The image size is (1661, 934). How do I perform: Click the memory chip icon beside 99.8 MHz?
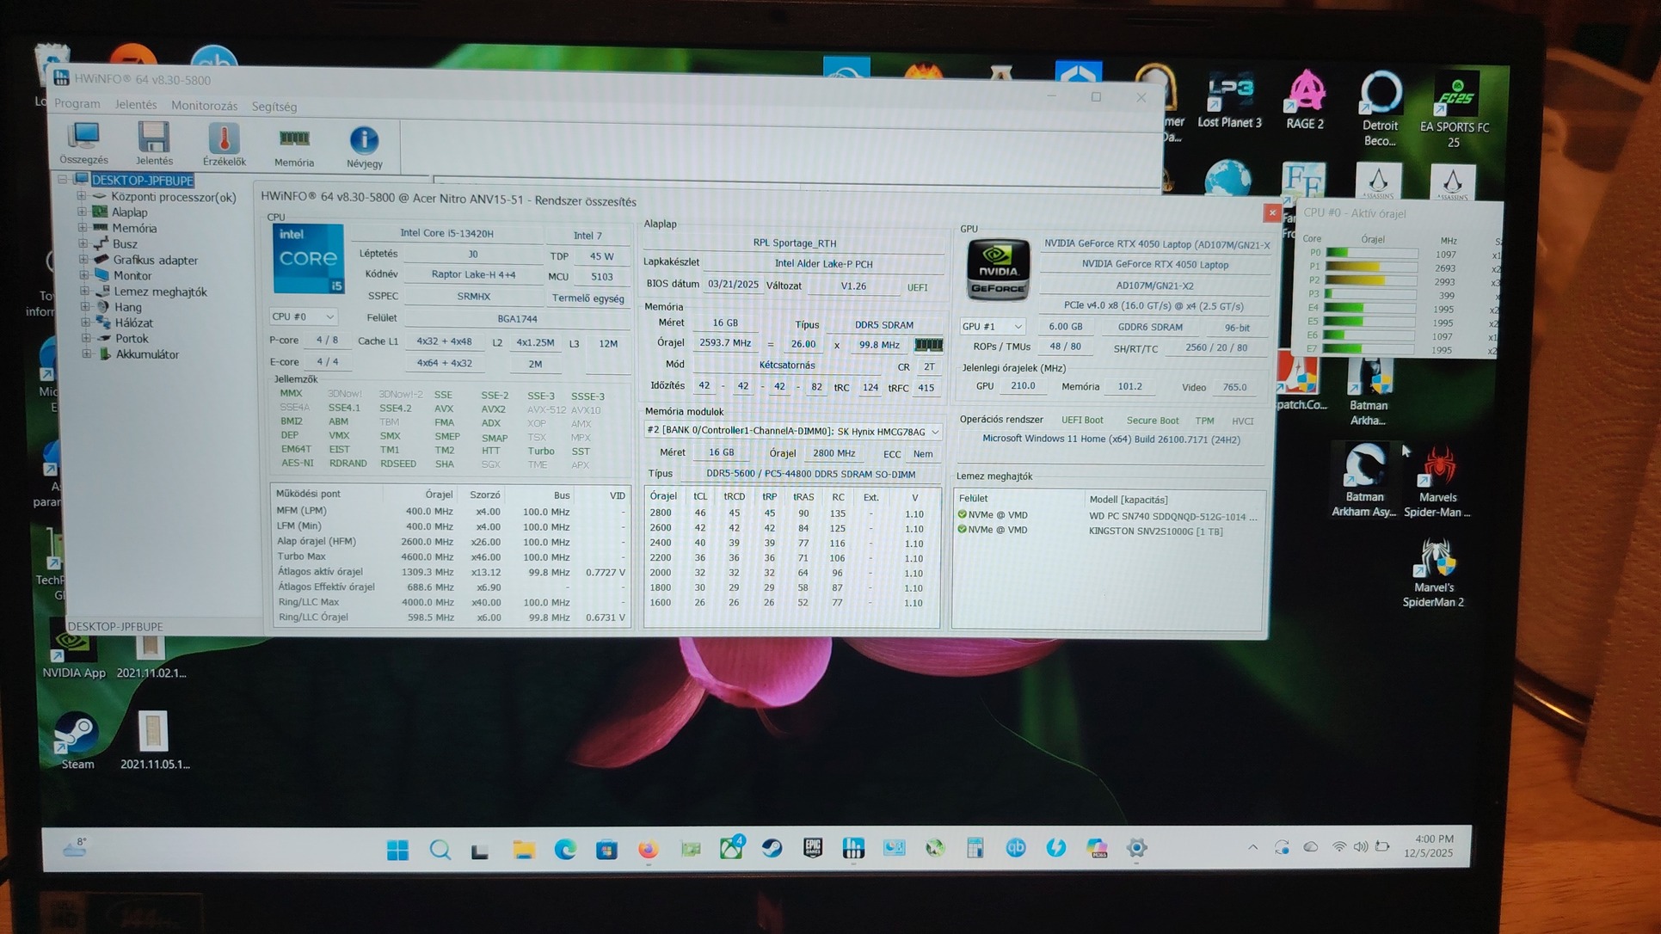click(x=928, y=345)
